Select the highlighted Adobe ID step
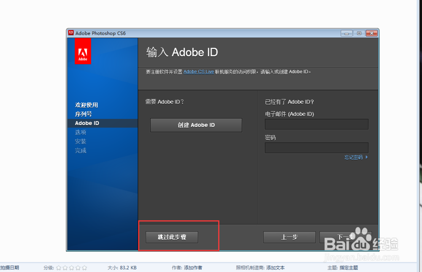 87,123
